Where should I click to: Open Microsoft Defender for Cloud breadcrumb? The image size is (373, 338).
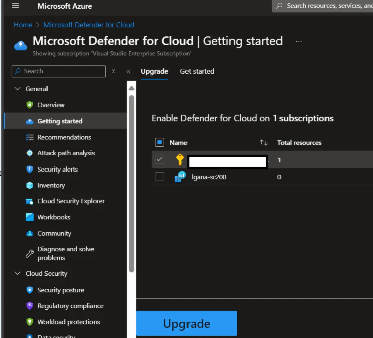coord(89,25)
